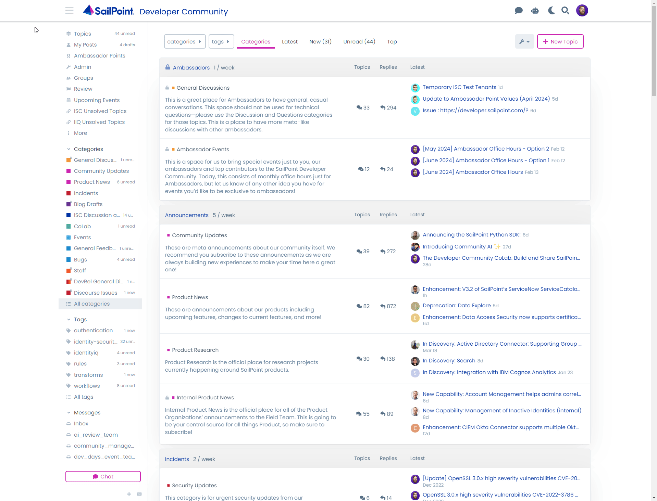Switch to the New (31) tab
The height and width of the screenshot is (501, 657).
click(x=320, y=41)
